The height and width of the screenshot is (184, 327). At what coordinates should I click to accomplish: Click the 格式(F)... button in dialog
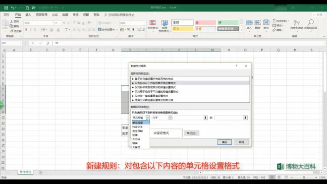[192, 133]
